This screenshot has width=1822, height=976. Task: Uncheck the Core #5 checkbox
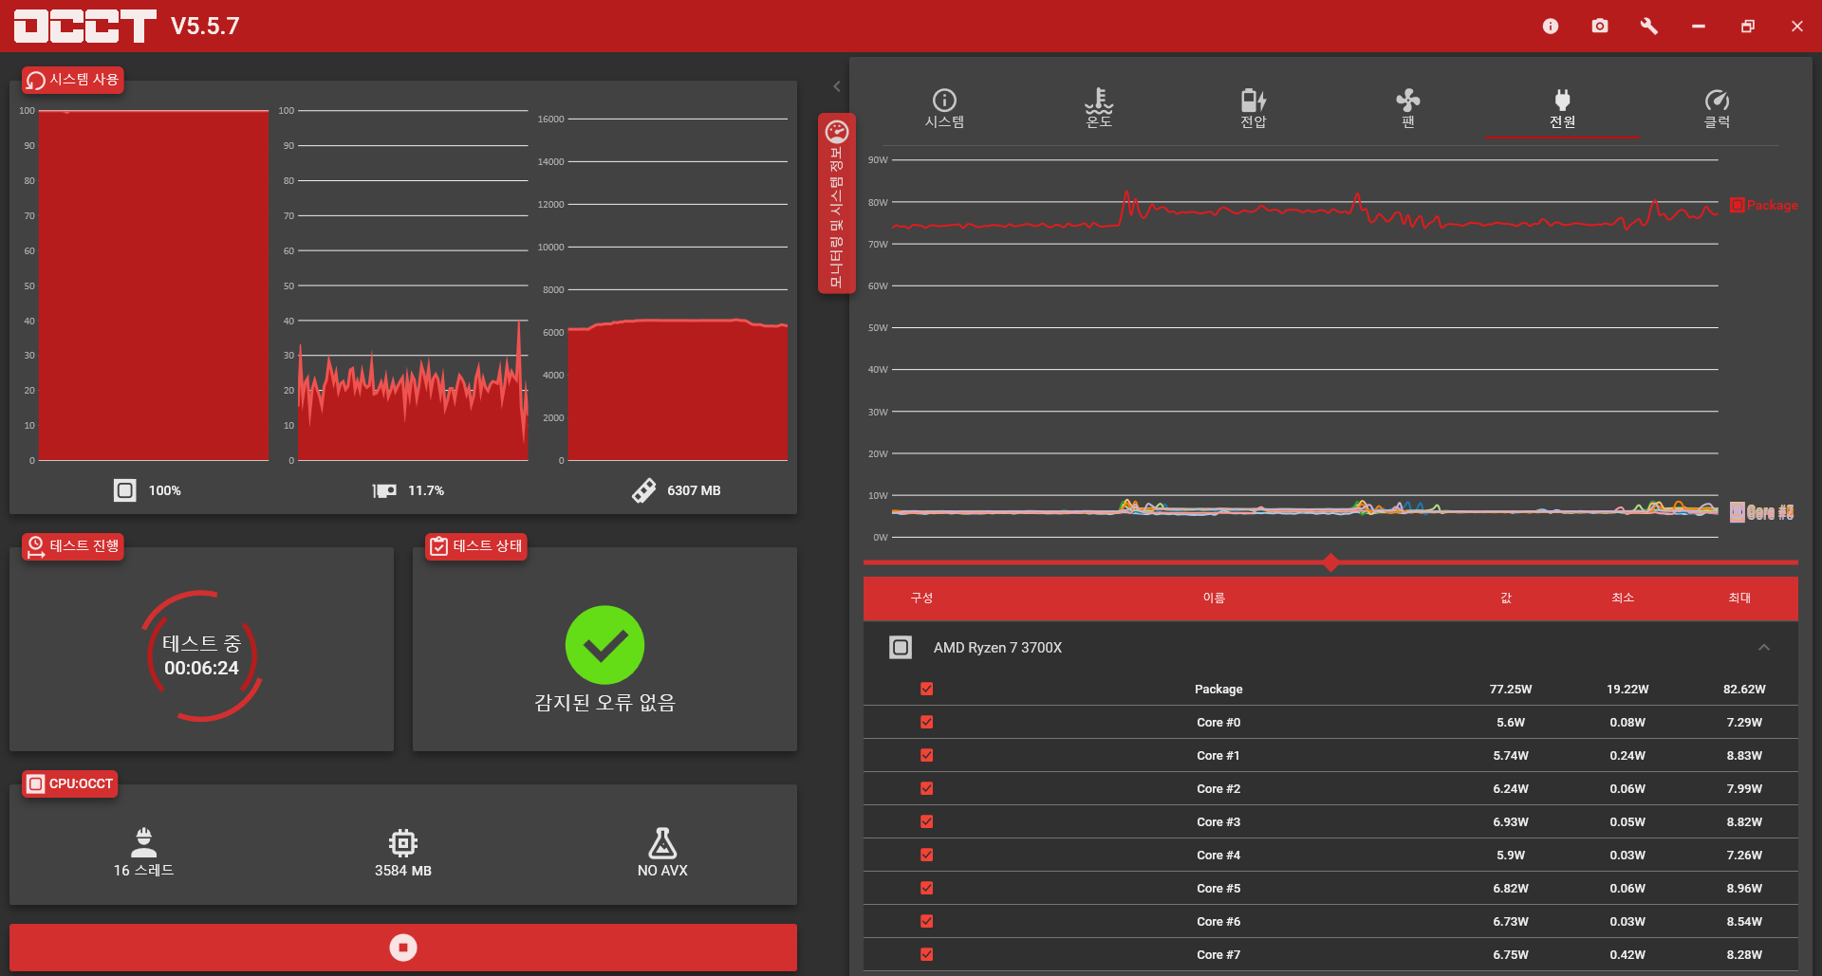[x=927, y=888]
